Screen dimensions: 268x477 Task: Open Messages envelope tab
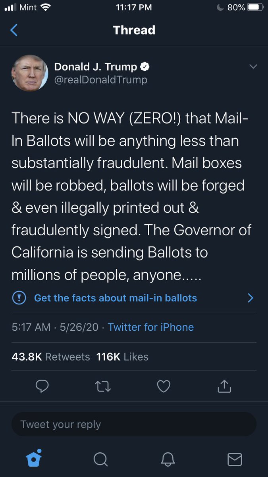(x=235, y=459)
